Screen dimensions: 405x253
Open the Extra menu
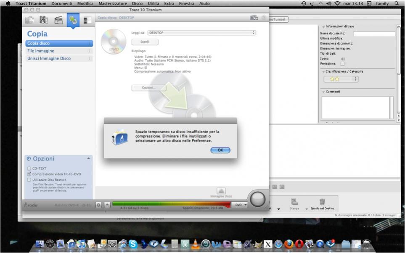pyautogui.click(x=169, y=3)
